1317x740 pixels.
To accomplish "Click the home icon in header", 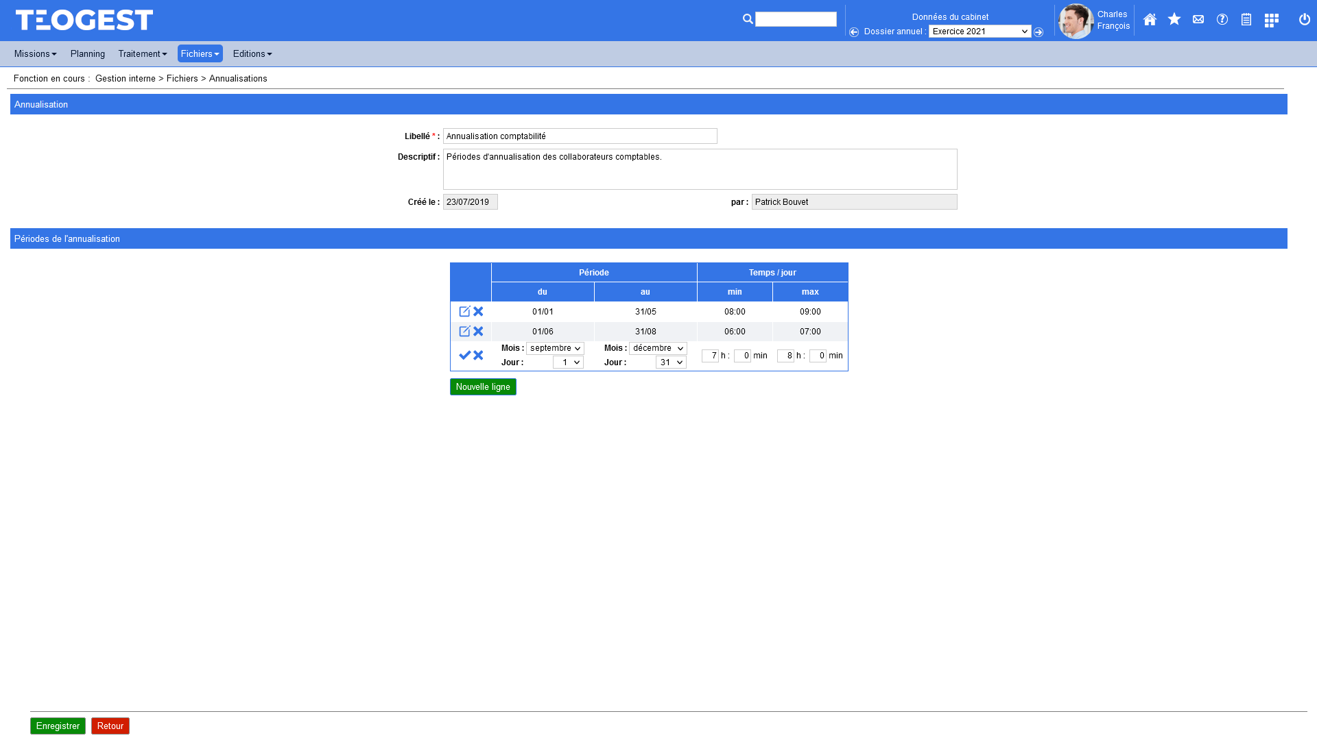I will [x=1150, y=19].
